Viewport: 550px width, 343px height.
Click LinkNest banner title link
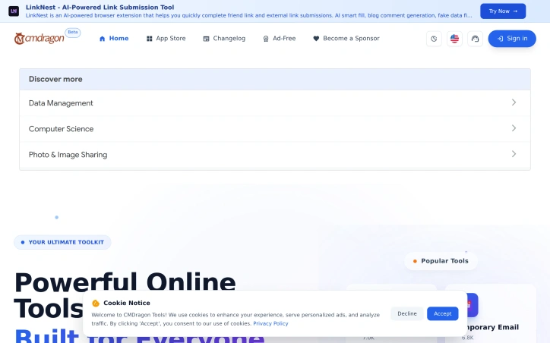click(100, 8)
